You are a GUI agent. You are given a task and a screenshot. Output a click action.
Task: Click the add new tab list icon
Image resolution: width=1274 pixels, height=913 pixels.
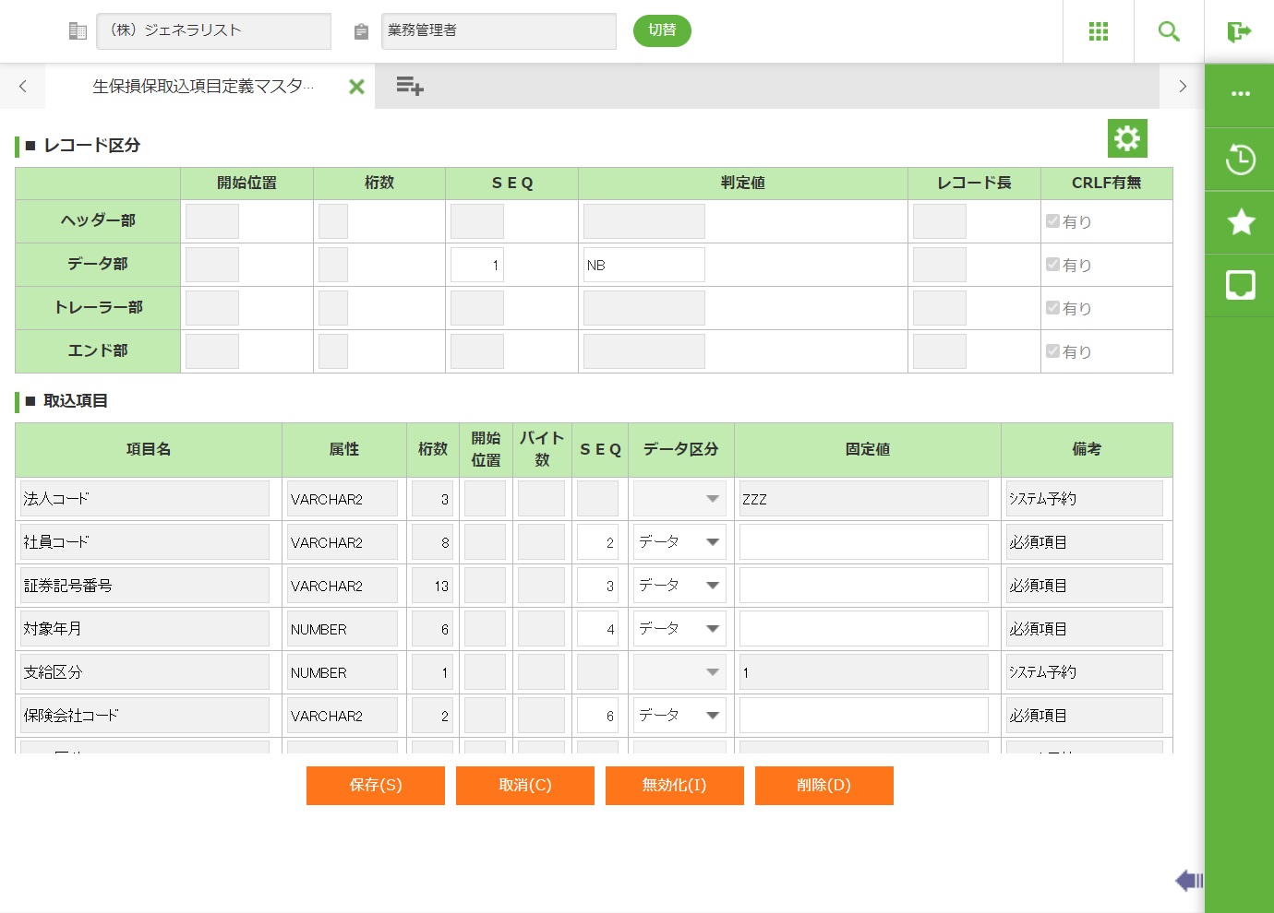(409, 87)
